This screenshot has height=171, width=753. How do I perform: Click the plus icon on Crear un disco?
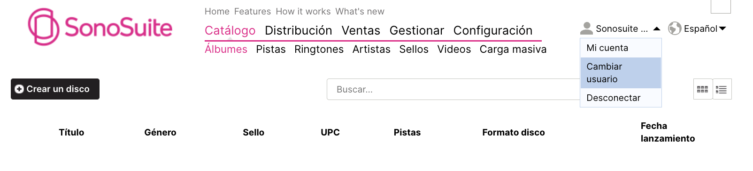tap(19, 89)
